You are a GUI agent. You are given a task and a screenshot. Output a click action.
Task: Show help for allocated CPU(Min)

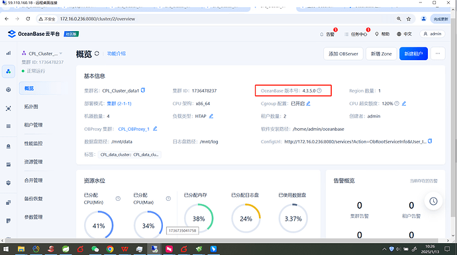click(x=118, y=199)
